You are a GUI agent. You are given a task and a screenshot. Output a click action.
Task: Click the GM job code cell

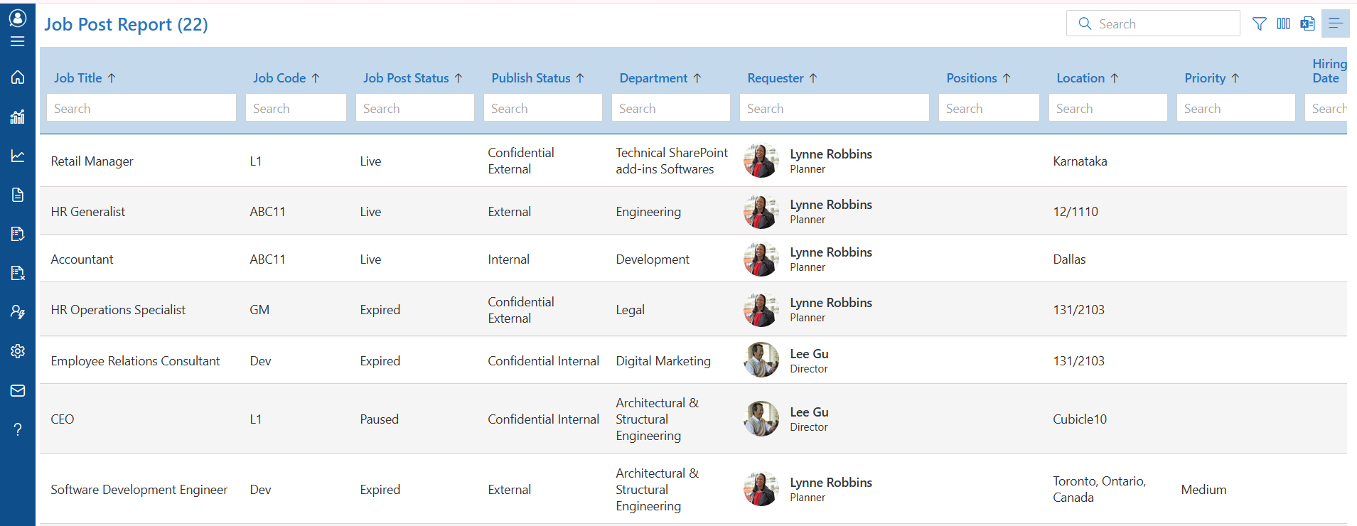[x=259, y=310]
